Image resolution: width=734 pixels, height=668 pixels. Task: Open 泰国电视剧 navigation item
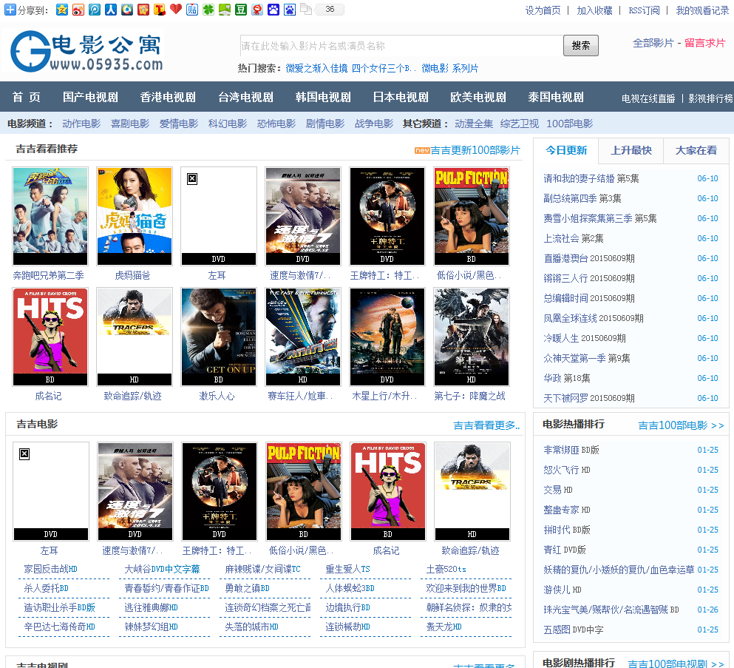tap(556, 97)
